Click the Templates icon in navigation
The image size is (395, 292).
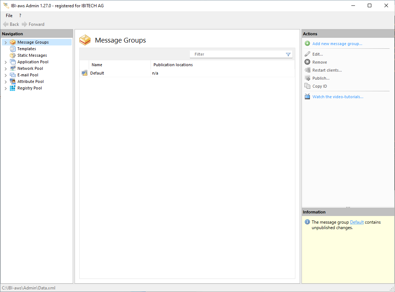tap(13, 49)
